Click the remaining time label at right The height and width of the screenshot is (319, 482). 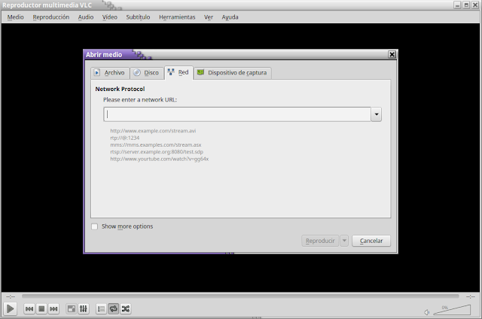coord(471,296)
